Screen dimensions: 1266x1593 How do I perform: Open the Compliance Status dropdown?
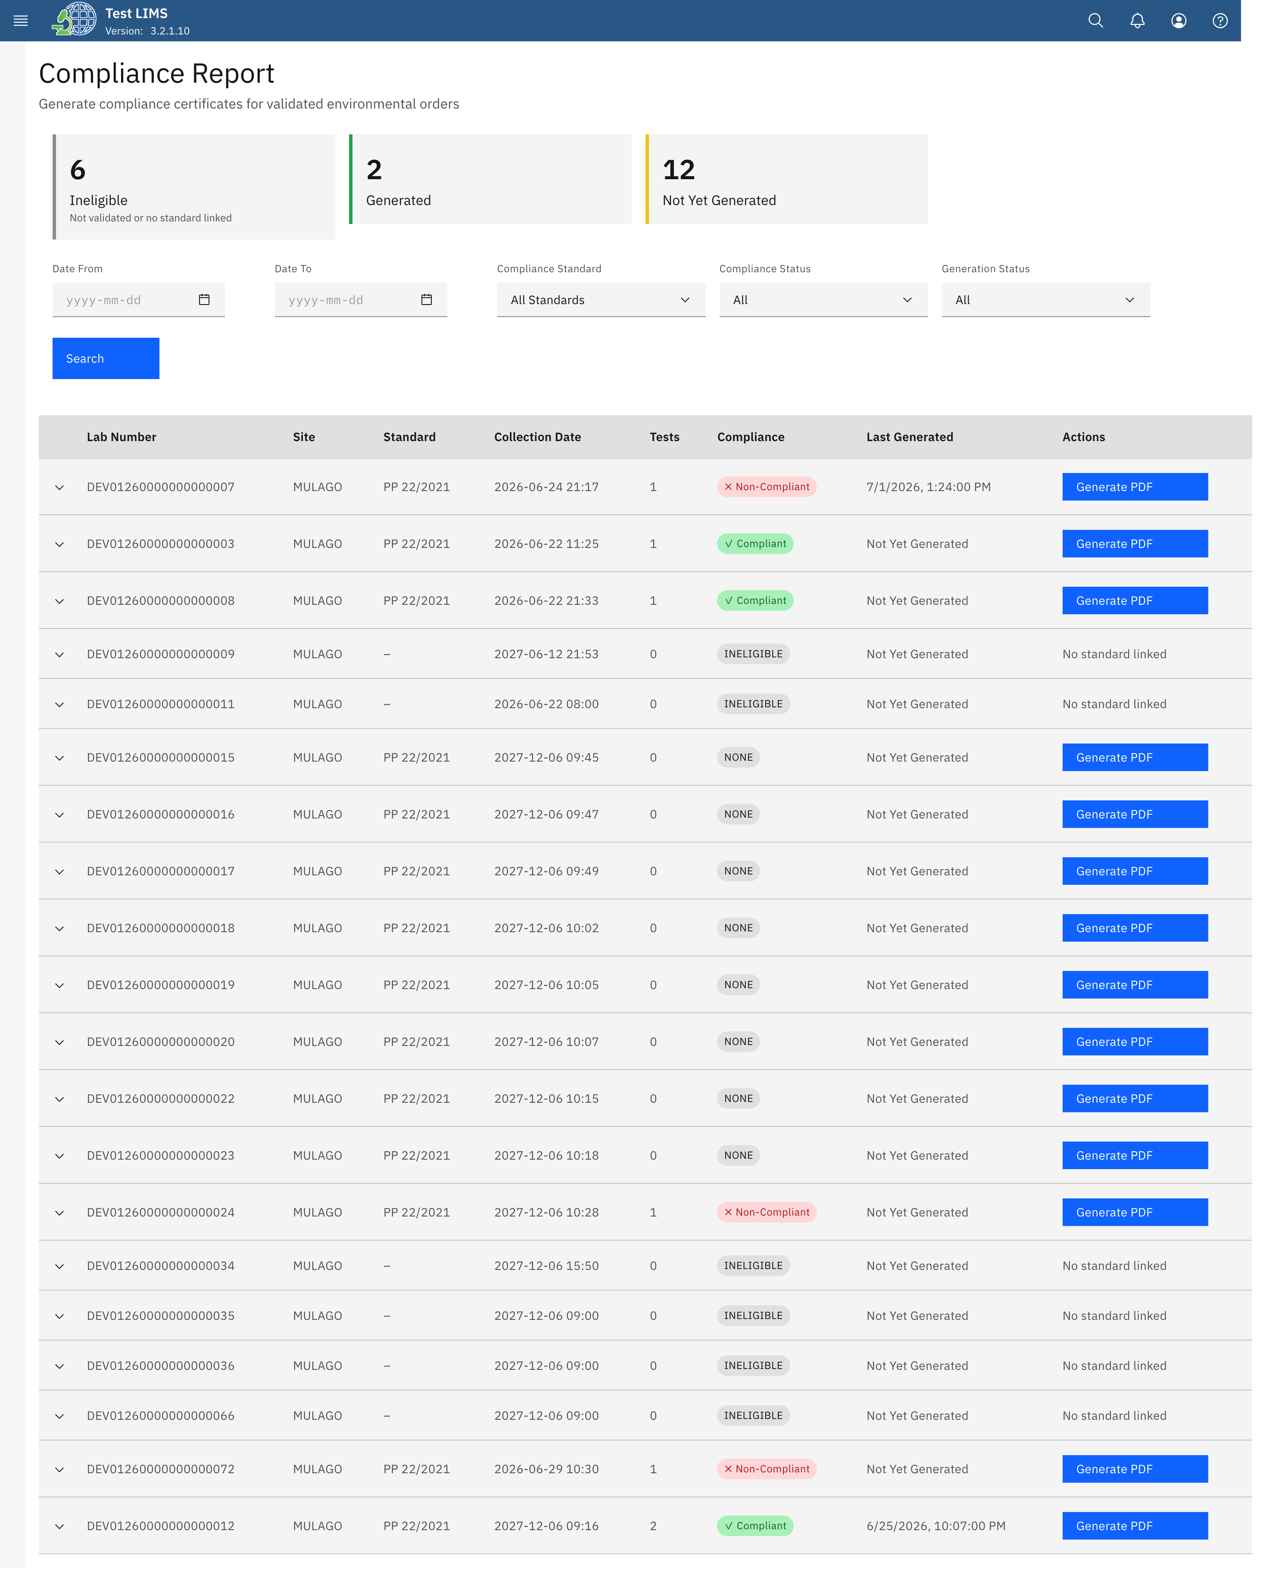823,300
